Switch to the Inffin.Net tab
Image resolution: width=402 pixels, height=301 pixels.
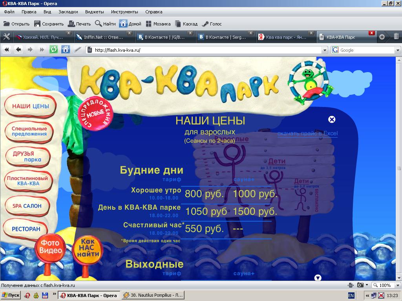pyautogui.click(x=100, y=38)
